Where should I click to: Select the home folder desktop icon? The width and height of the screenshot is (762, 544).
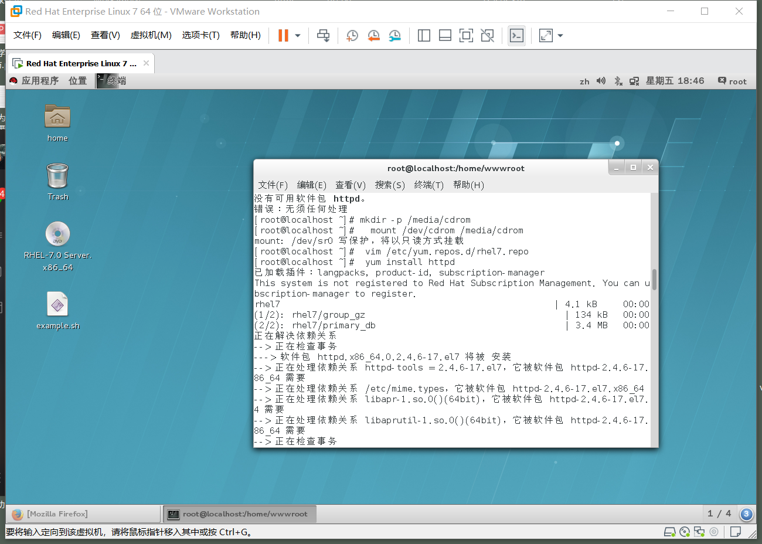click(57, 123)
